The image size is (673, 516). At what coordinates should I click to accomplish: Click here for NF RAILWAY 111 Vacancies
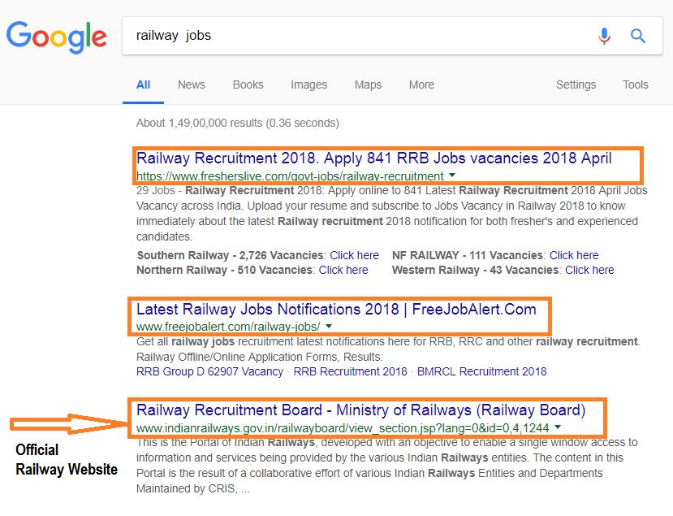[x=574, y=255]
